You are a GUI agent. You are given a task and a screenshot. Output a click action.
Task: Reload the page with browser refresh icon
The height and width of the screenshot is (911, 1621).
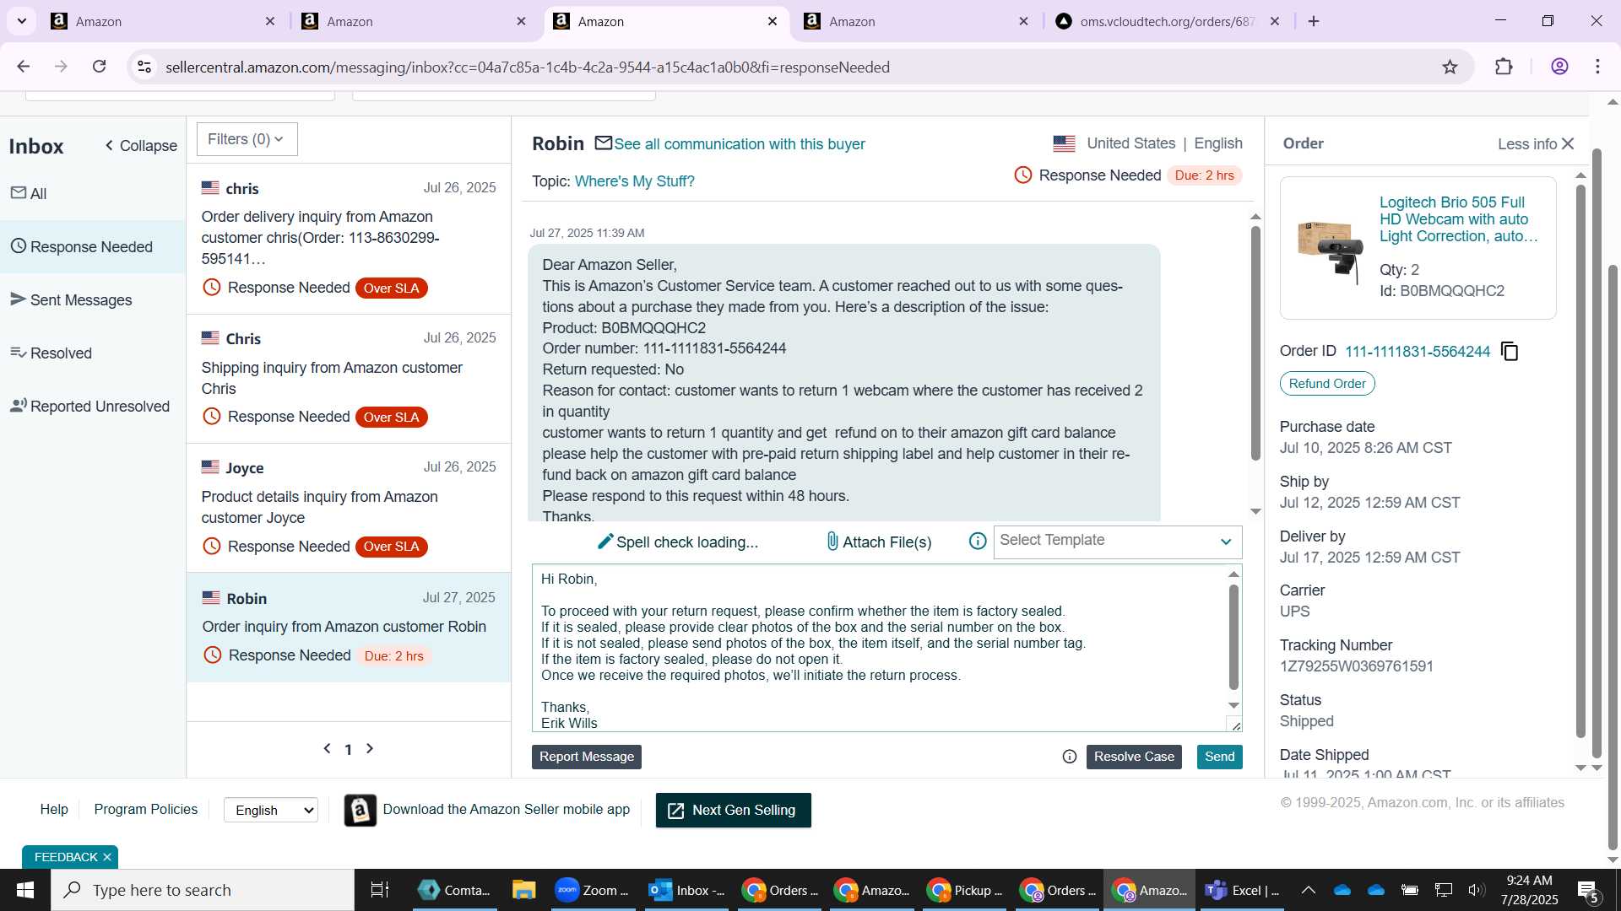coord(99,67)
